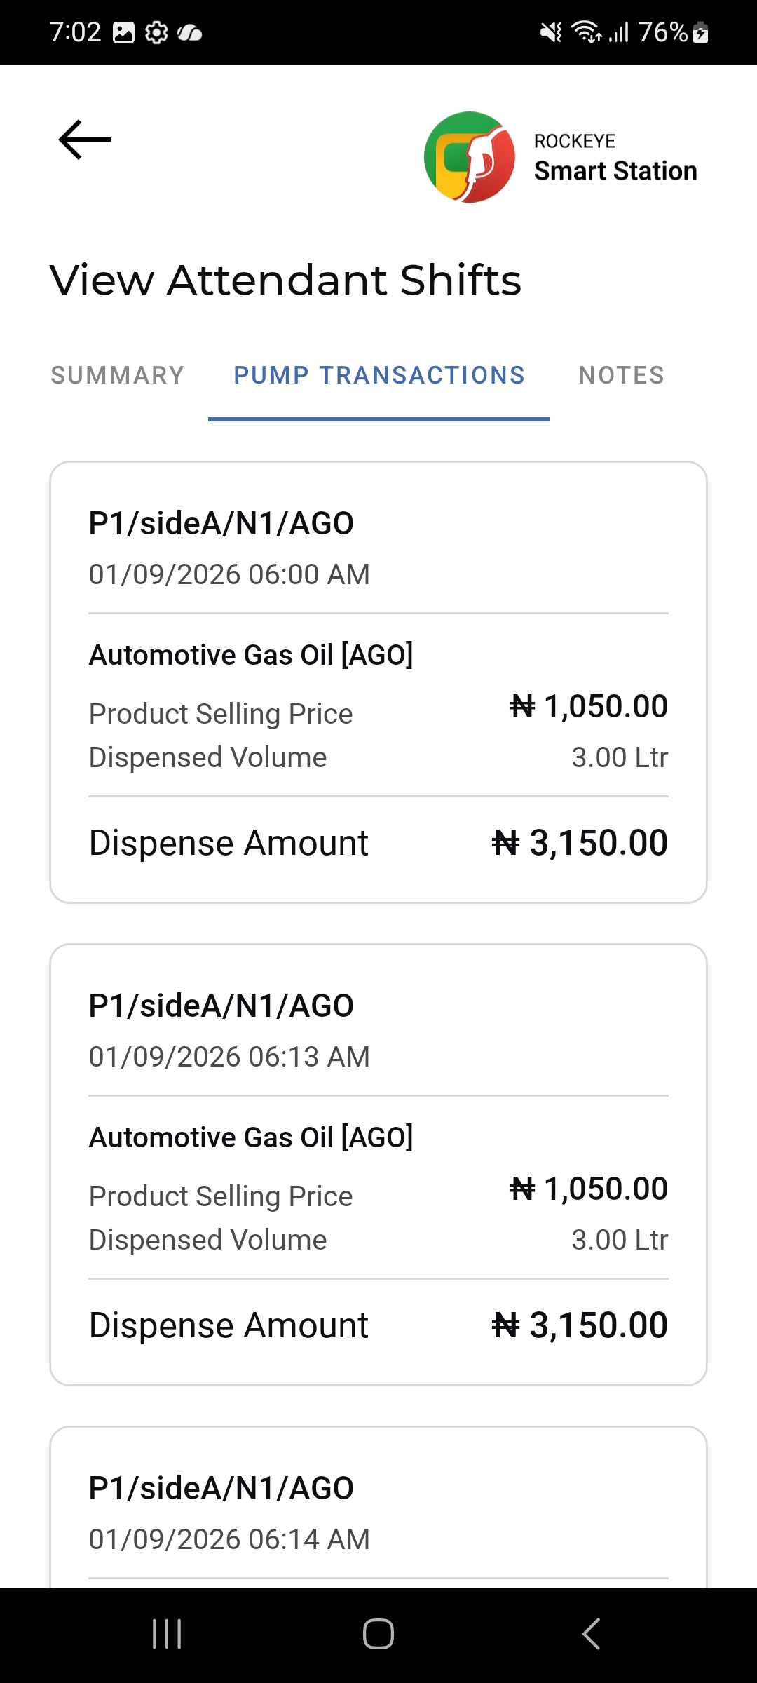
Task: Tap Smart Station brand text
Action: click(615, 171)
